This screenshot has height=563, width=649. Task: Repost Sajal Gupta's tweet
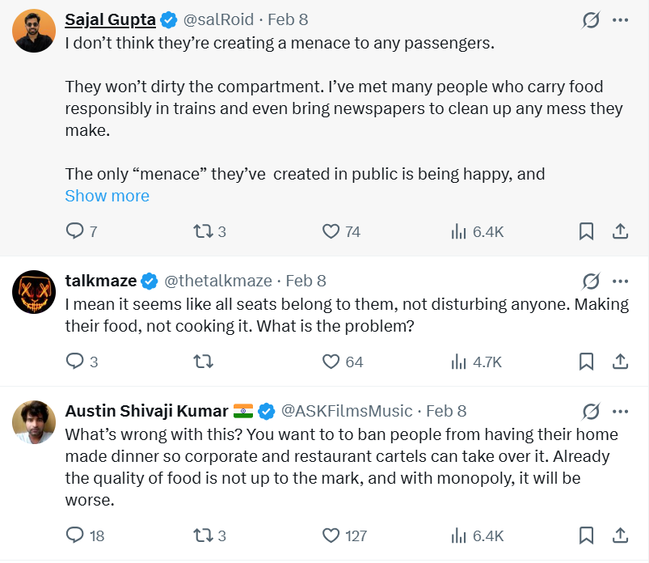202,231
